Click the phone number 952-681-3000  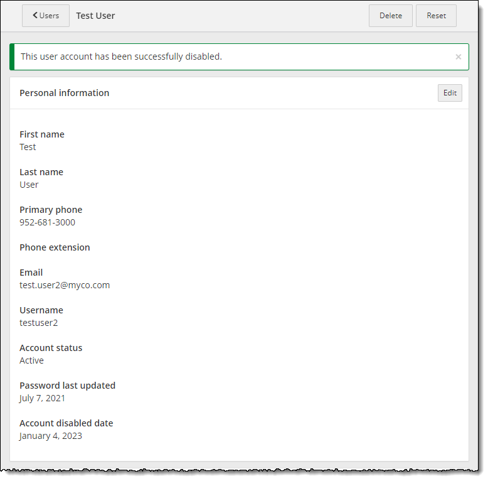[47, 222]
